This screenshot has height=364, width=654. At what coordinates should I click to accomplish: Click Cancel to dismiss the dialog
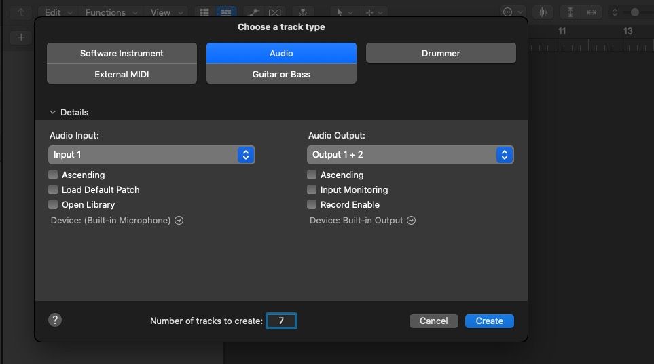point(433,321)
